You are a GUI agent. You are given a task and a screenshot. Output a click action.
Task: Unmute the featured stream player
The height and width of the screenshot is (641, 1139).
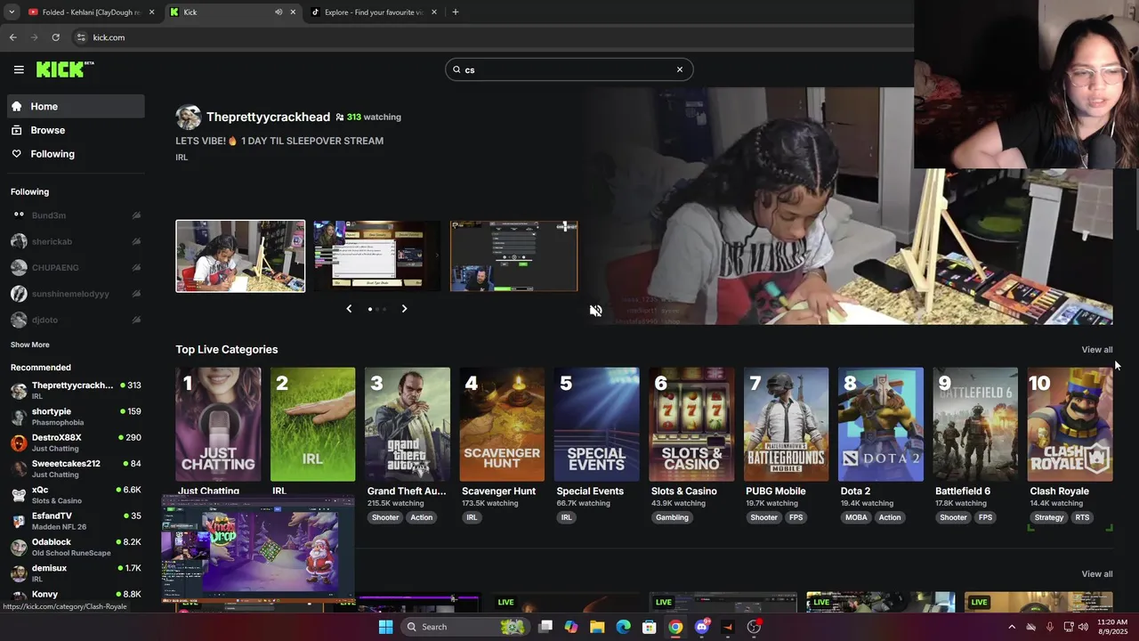[x=596, y=311]
